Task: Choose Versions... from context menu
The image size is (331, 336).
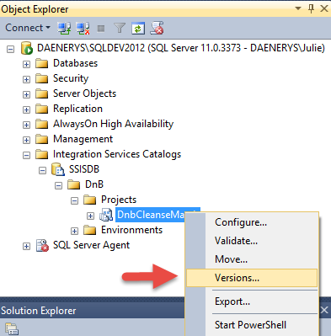Action: click(x=252, y=278)
